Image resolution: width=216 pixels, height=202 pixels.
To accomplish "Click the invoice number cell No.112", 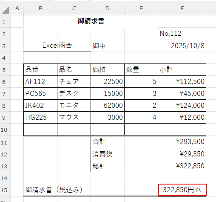I will point(182,34).
